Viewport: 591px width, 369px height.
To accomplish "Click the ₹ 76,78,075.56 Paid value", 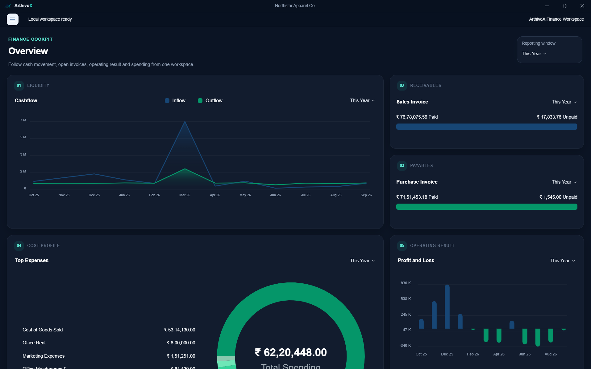I will tap(417, 117).
